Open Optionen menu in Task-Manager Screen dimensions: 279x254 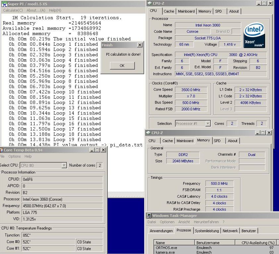click(x=167, y=222)
